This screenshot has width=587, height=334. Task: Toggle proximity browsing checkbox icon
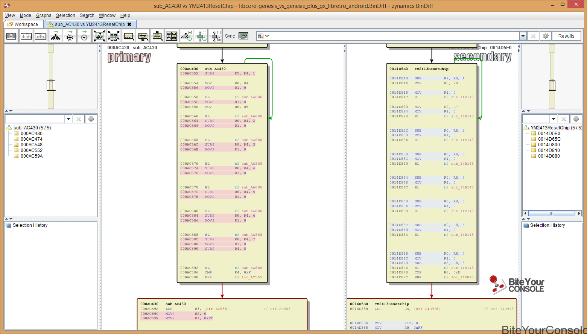(201, 36)
